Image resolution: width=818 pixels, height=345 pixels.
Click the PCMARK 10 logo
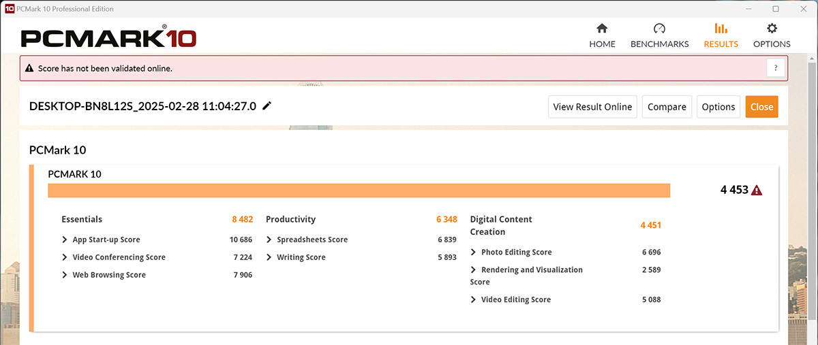(108, 37)
